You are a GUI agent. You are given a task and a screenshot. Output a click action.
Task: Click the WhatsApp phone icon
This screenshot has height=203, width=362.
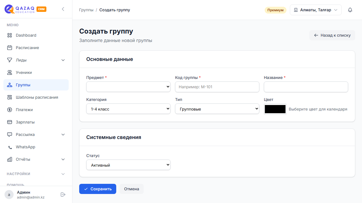[x=10, y=147]
